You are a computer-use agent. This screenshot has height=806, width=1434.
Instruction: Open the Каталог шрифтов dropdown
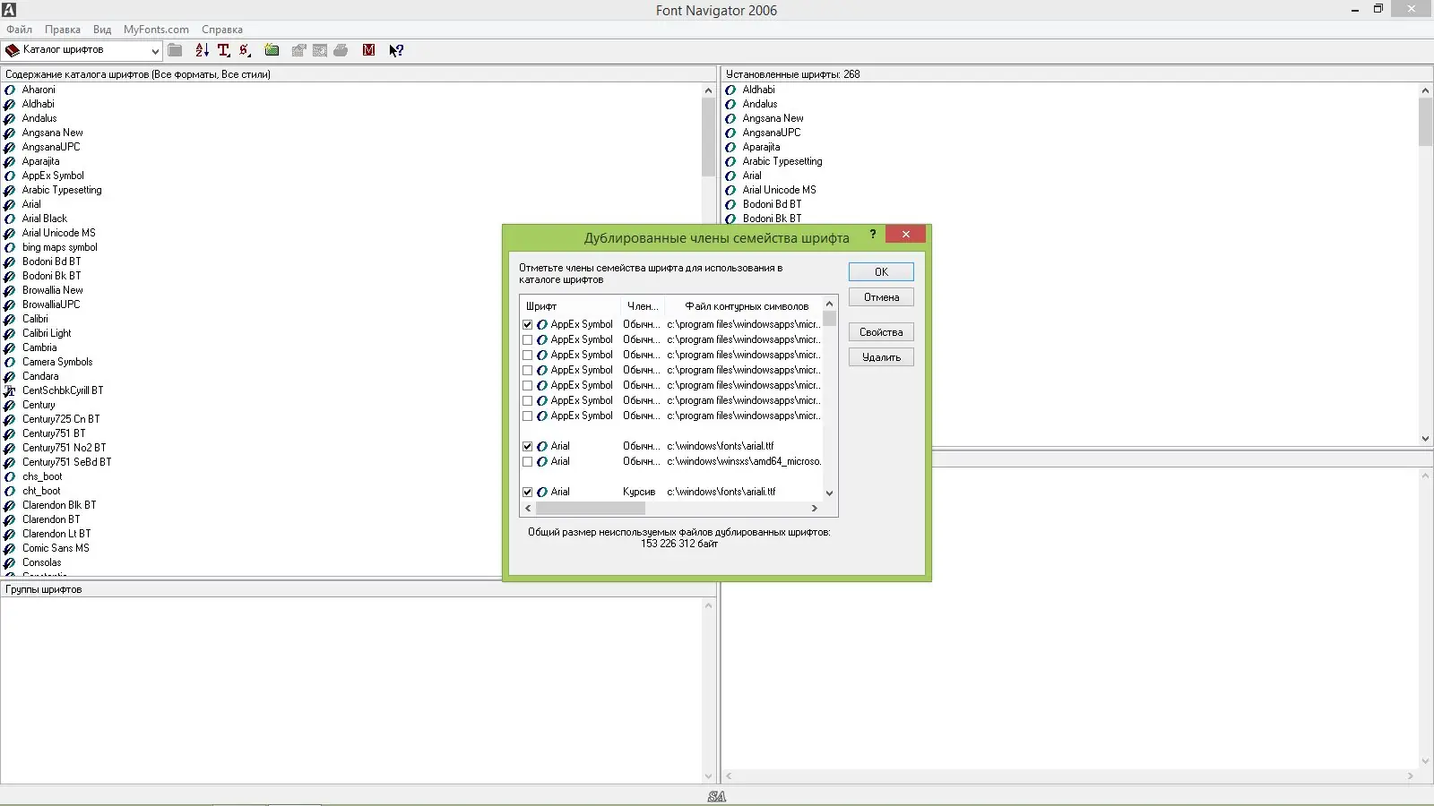click(155, 50)
